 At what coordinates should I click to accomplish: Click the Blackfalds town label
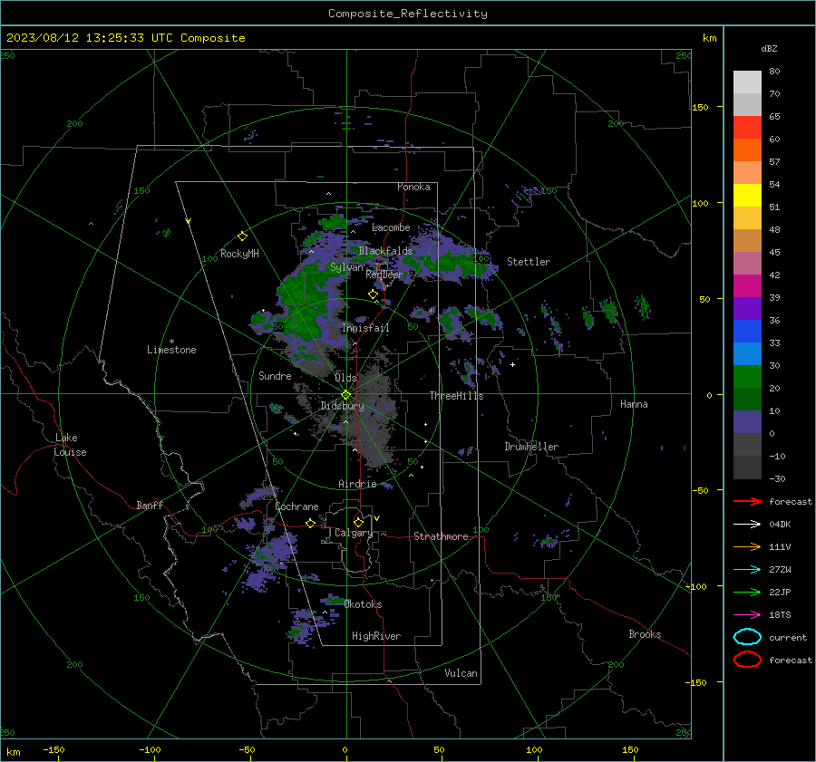[385, 251]
